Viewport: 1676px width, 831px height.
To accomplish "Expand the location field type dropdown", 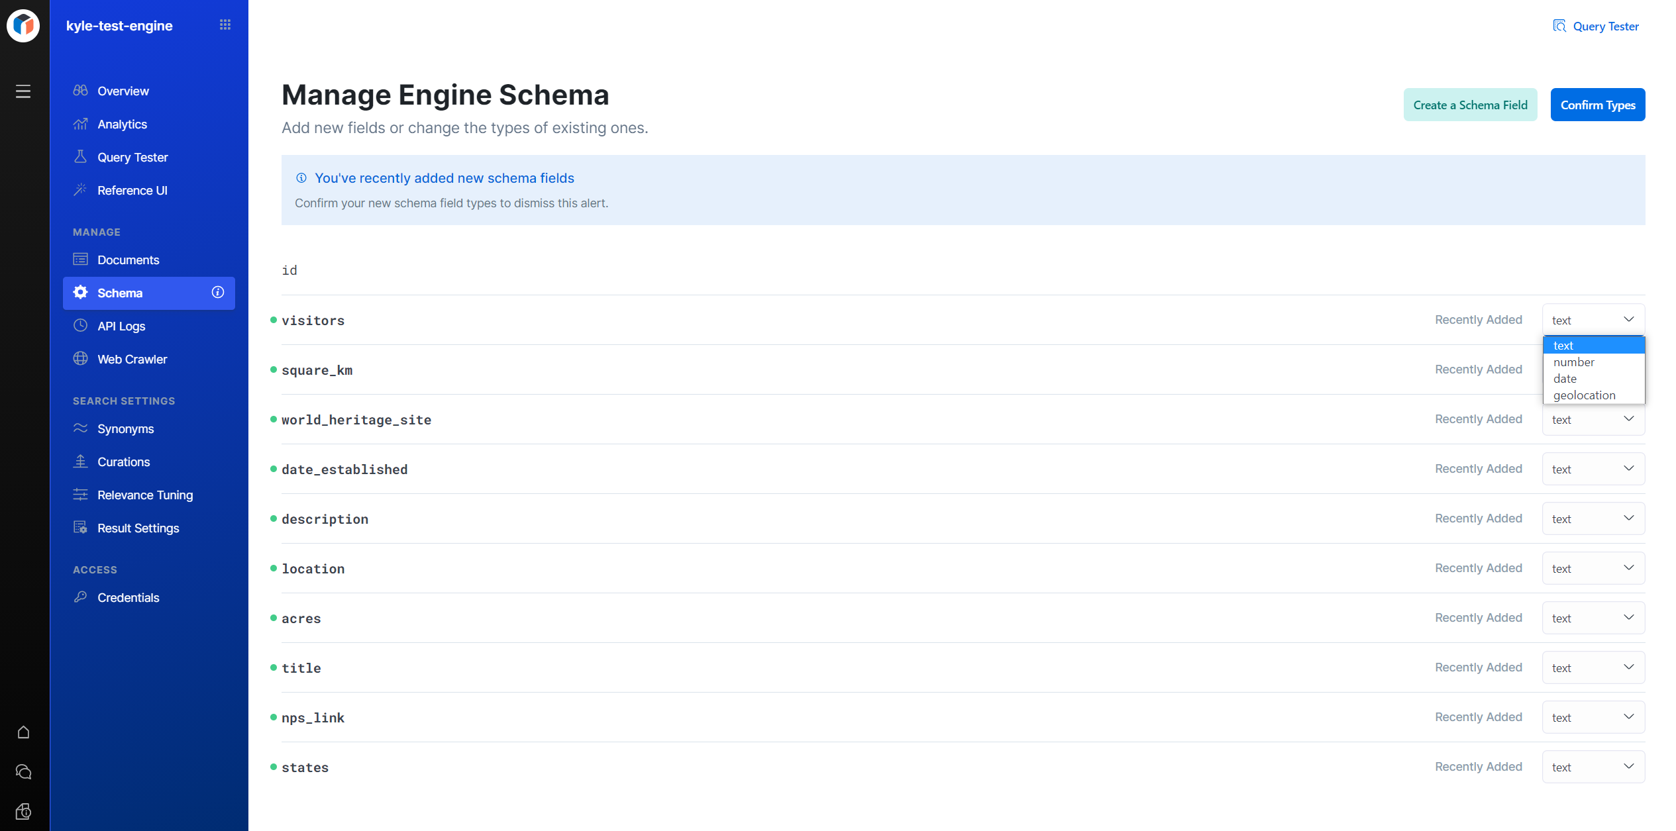I will click(x=1593, y=568).
